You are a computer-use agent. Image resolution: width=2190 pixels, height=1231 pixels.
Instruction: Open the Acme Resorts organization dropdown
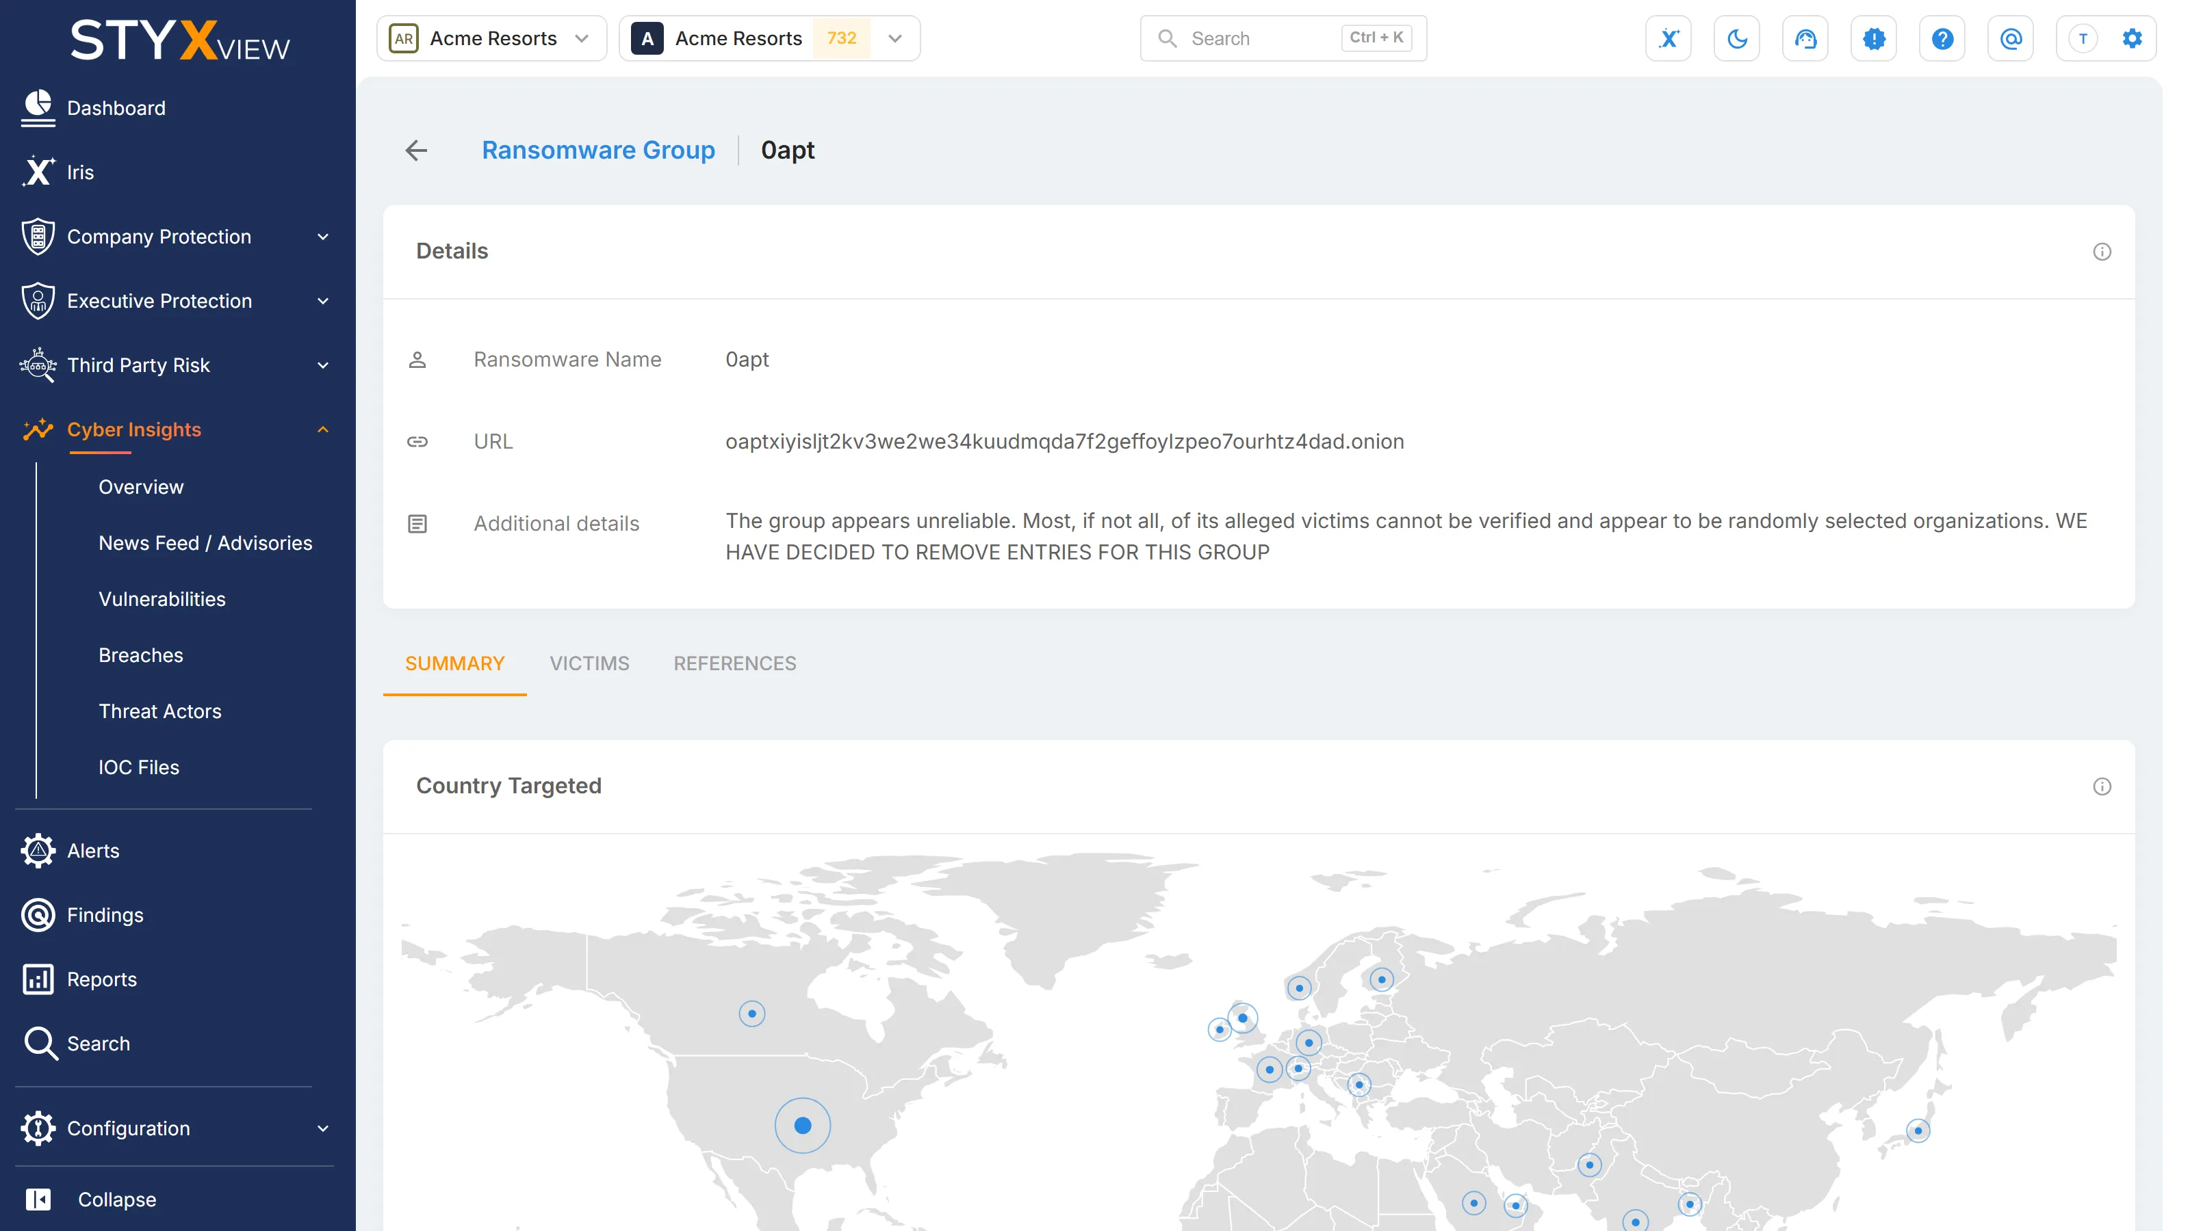[x=491, y=38]
